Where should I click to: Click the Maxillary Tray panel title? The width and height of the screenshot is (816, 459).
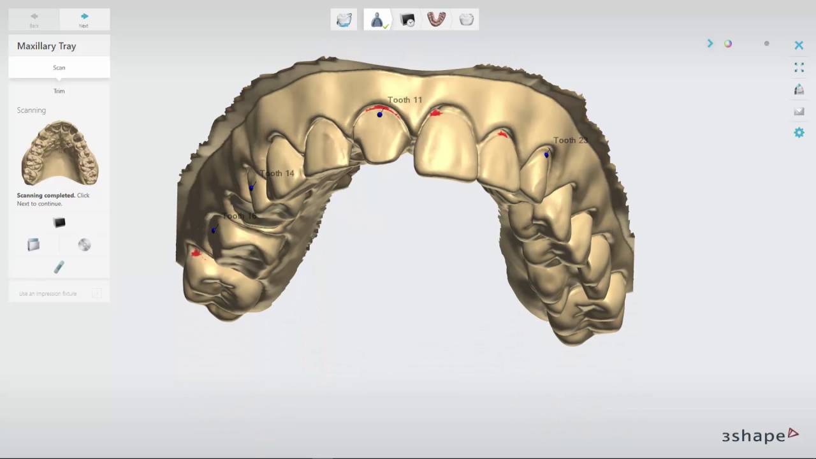tap(47, 46)
